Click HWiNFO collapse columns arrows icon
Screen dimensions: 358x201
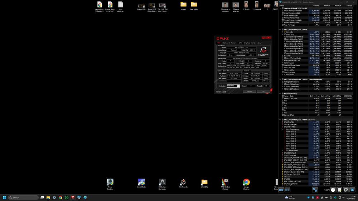(x=287, y=190)
